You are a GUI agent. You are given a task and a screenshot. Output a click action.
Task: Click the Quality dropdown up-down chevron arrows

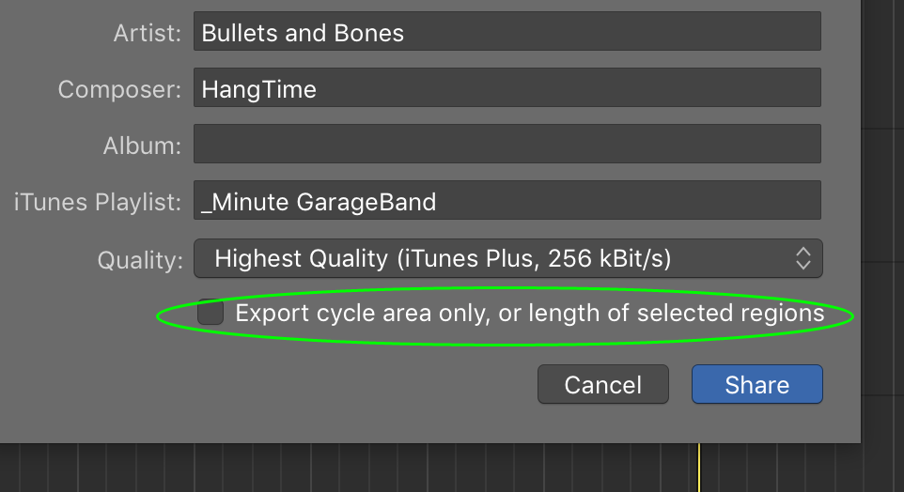coord(803,258)
